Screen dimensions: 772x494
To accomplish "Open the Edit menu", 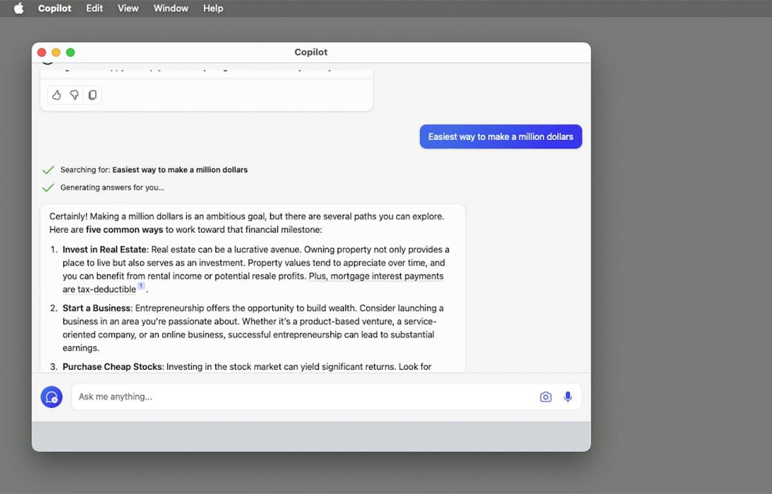I will (95, 8).
